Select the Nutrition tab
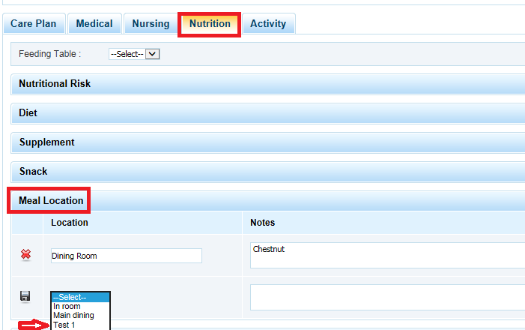The height and width of the screenshot is (330, 525). click(210, 24)
